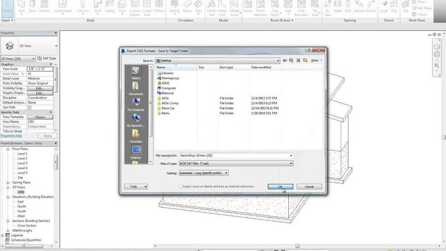Select the Model Text tool in ribbon

point(211,8)
